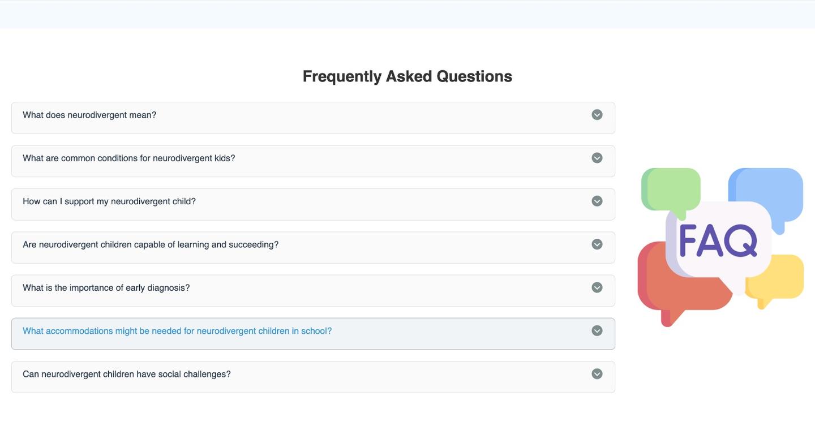Open highlighted 'What accommodations might be needed' question
This screenshot has width=815, height=443.
pyautogui.click(x=177, y=331)
